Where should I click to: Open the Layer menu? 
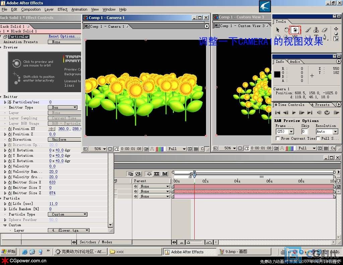pos(49,9)
